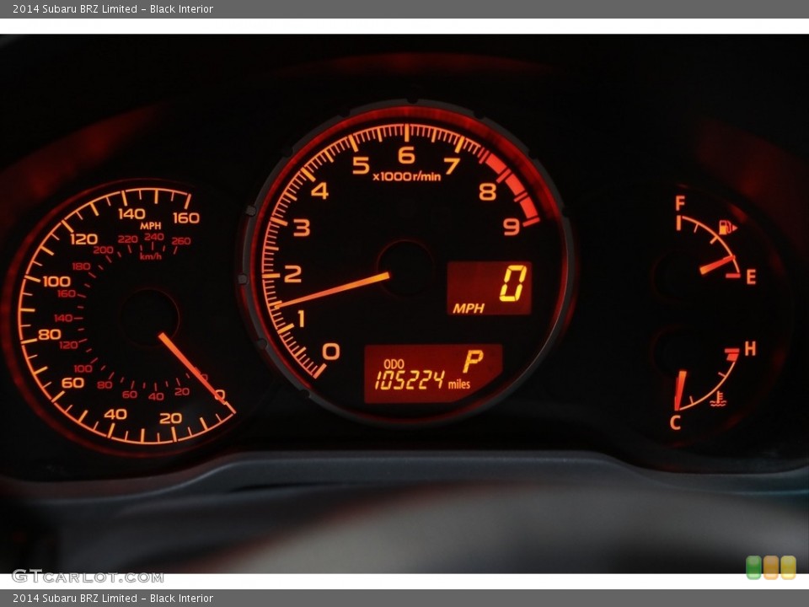Click the 220 on the km/h scale
Image resolution: width=809 pixels, height=607 pixels.
pos(127,239)
